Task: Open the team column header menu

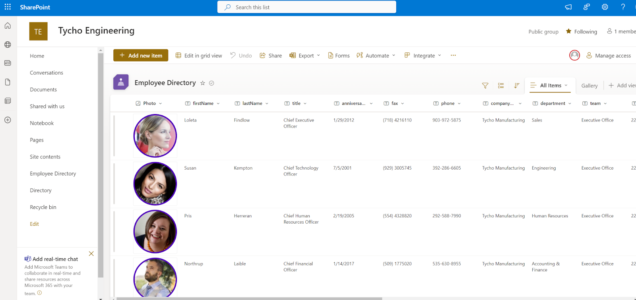Action: [595, 103]
